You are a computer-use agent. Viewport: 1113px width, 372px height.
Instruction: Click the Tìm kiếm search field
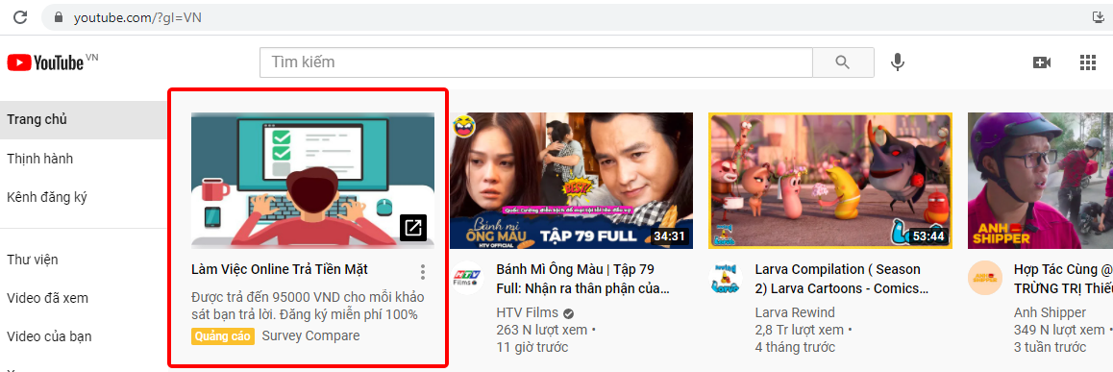pyautogui.click(x=536, y=62)
